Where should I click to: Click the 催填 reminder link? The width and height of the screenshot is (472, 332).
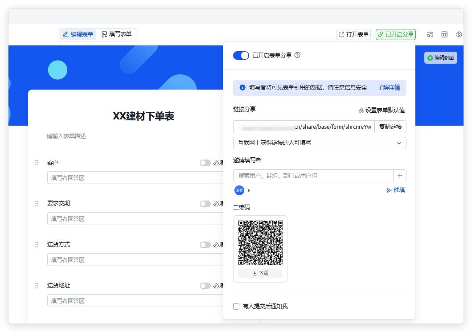396,190
